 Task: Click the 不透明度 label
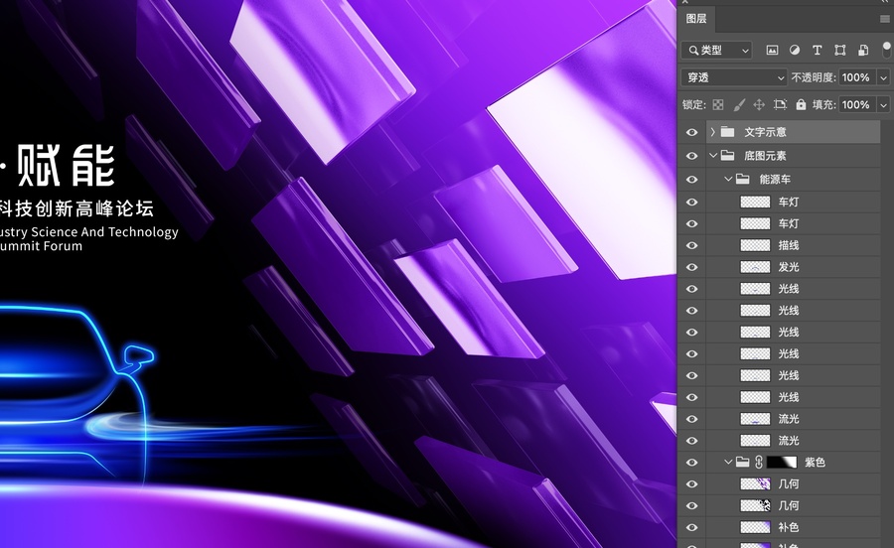pyautogui.click(x=814, y=77)
